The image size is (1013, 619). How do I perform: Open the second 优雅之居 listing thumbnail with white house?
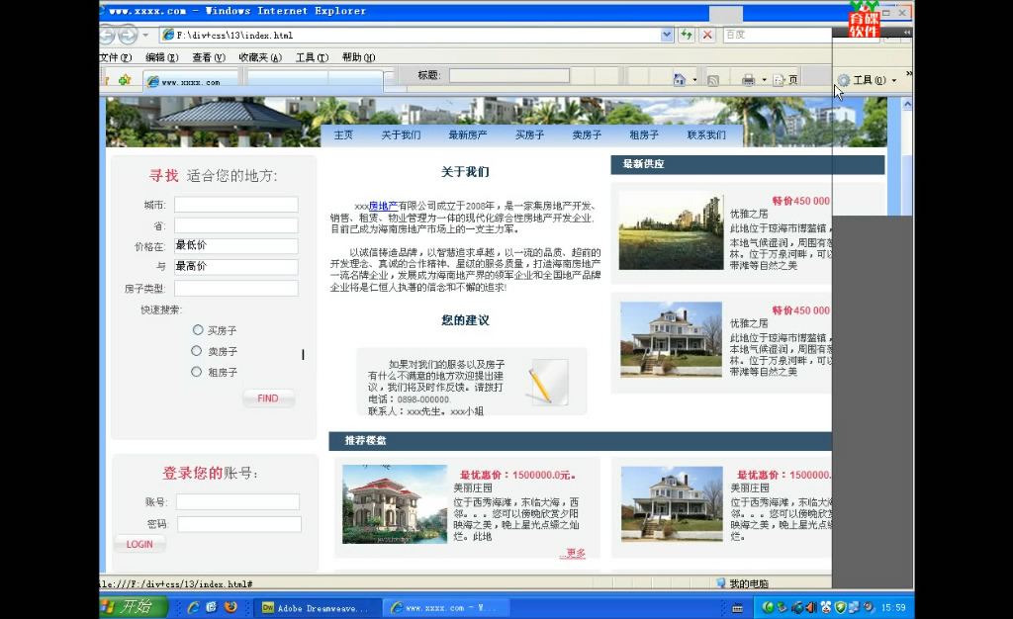coord(671,339)
